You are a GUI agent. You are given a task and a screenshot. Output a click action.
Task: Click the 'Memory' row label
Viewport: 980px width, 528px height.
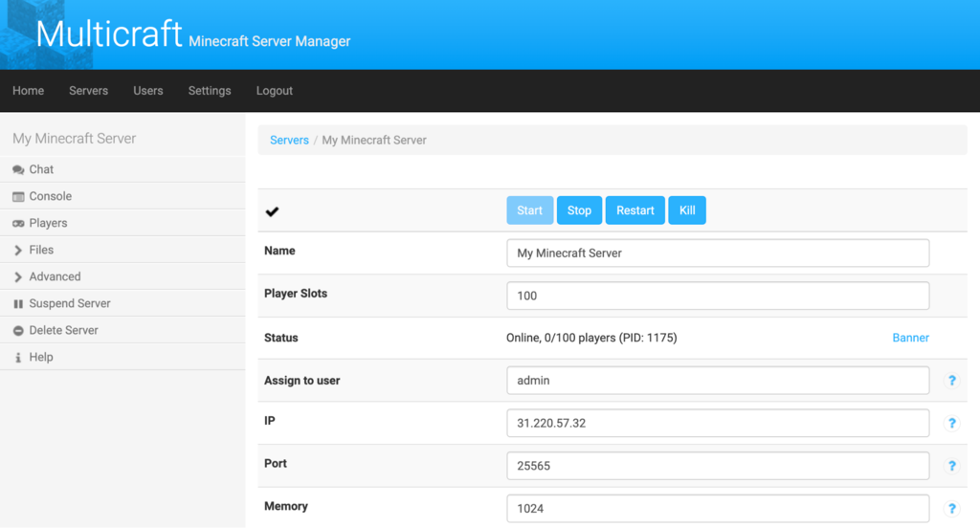285,506
